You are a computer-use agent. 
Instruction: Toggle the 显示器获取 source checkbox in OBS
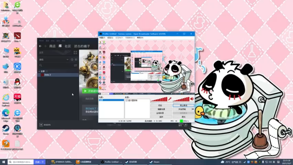click(126, 100)
